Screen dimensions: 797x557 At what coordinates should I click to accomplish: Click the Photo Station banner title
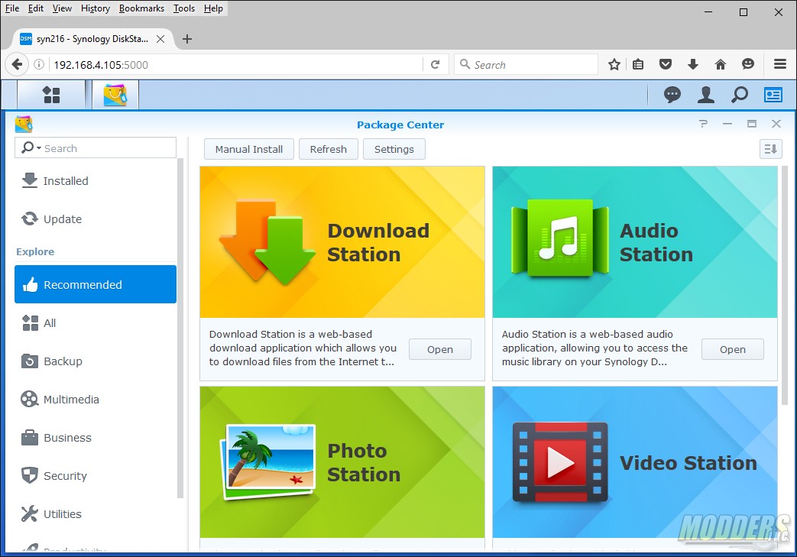pos(364,462)
